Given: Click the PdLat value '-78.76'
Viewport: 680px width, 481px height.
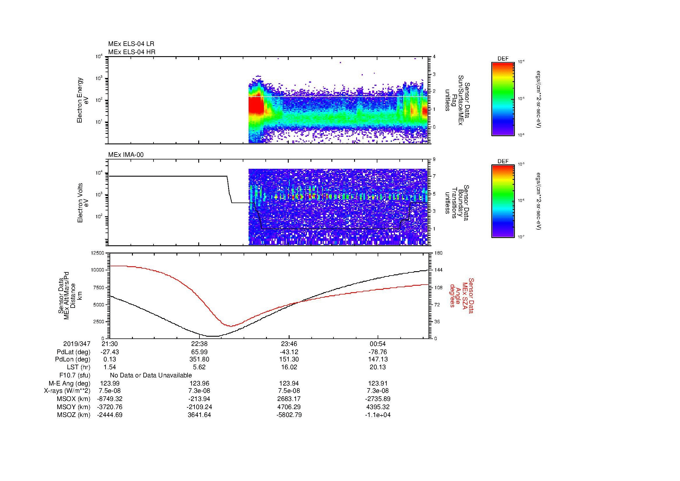Looking at the screenshot, I should coord(378,352).
